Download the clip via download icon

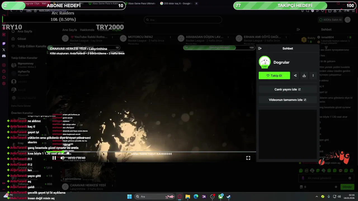pyautogui.click(x=304, y=75)
